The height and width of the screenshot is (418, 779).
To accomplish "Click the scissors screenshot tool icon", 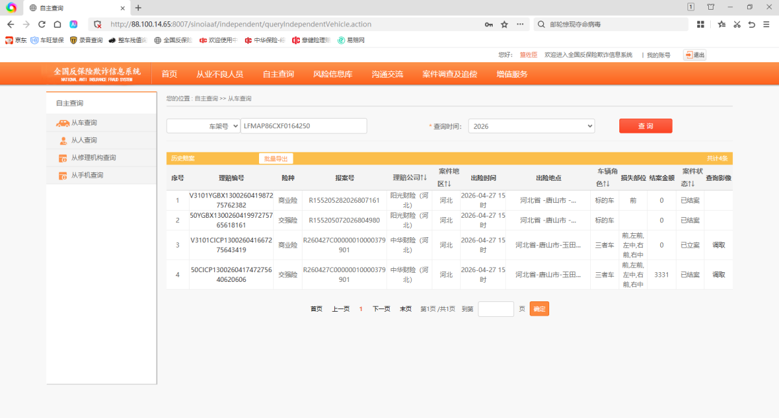I will tap(737, 25).
